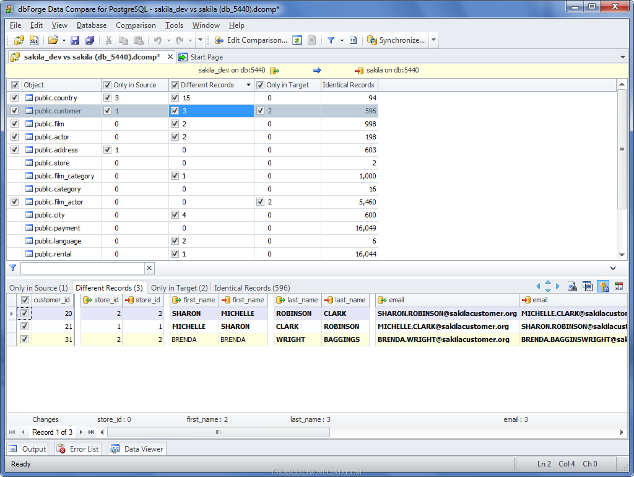Click the grid filter funnel icon
Image resolution: width=634 pixels, height=477 pixels.
(x=13, y=268)
